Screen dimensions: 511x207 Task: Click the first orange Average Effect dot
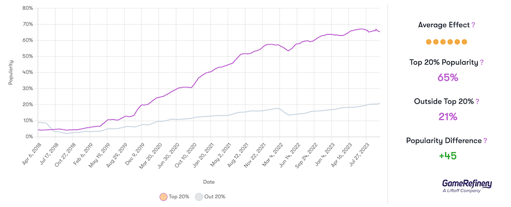[x=429, y=42]
